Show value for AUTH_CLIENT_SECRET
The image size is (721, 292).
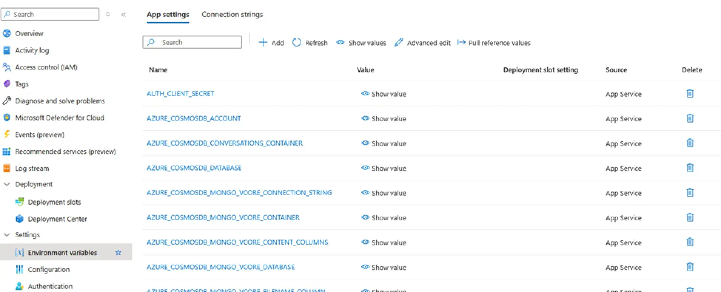(x=384, y=94)
